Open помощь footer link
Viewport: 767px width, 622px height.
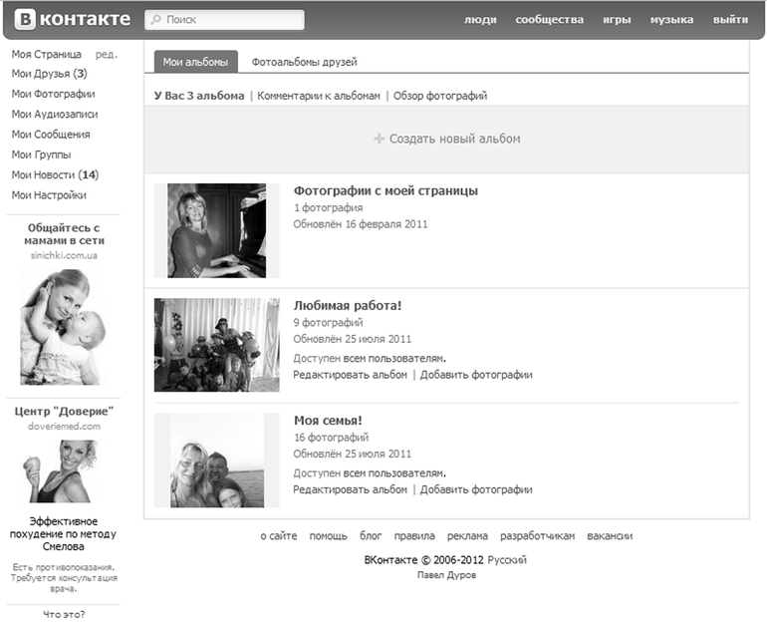pyautogui.click(x=329, y=536)
